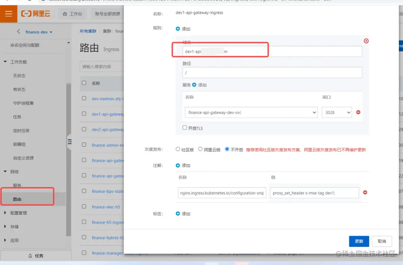Expand the 配置管理 sidebar section

(x=5, y=212)
